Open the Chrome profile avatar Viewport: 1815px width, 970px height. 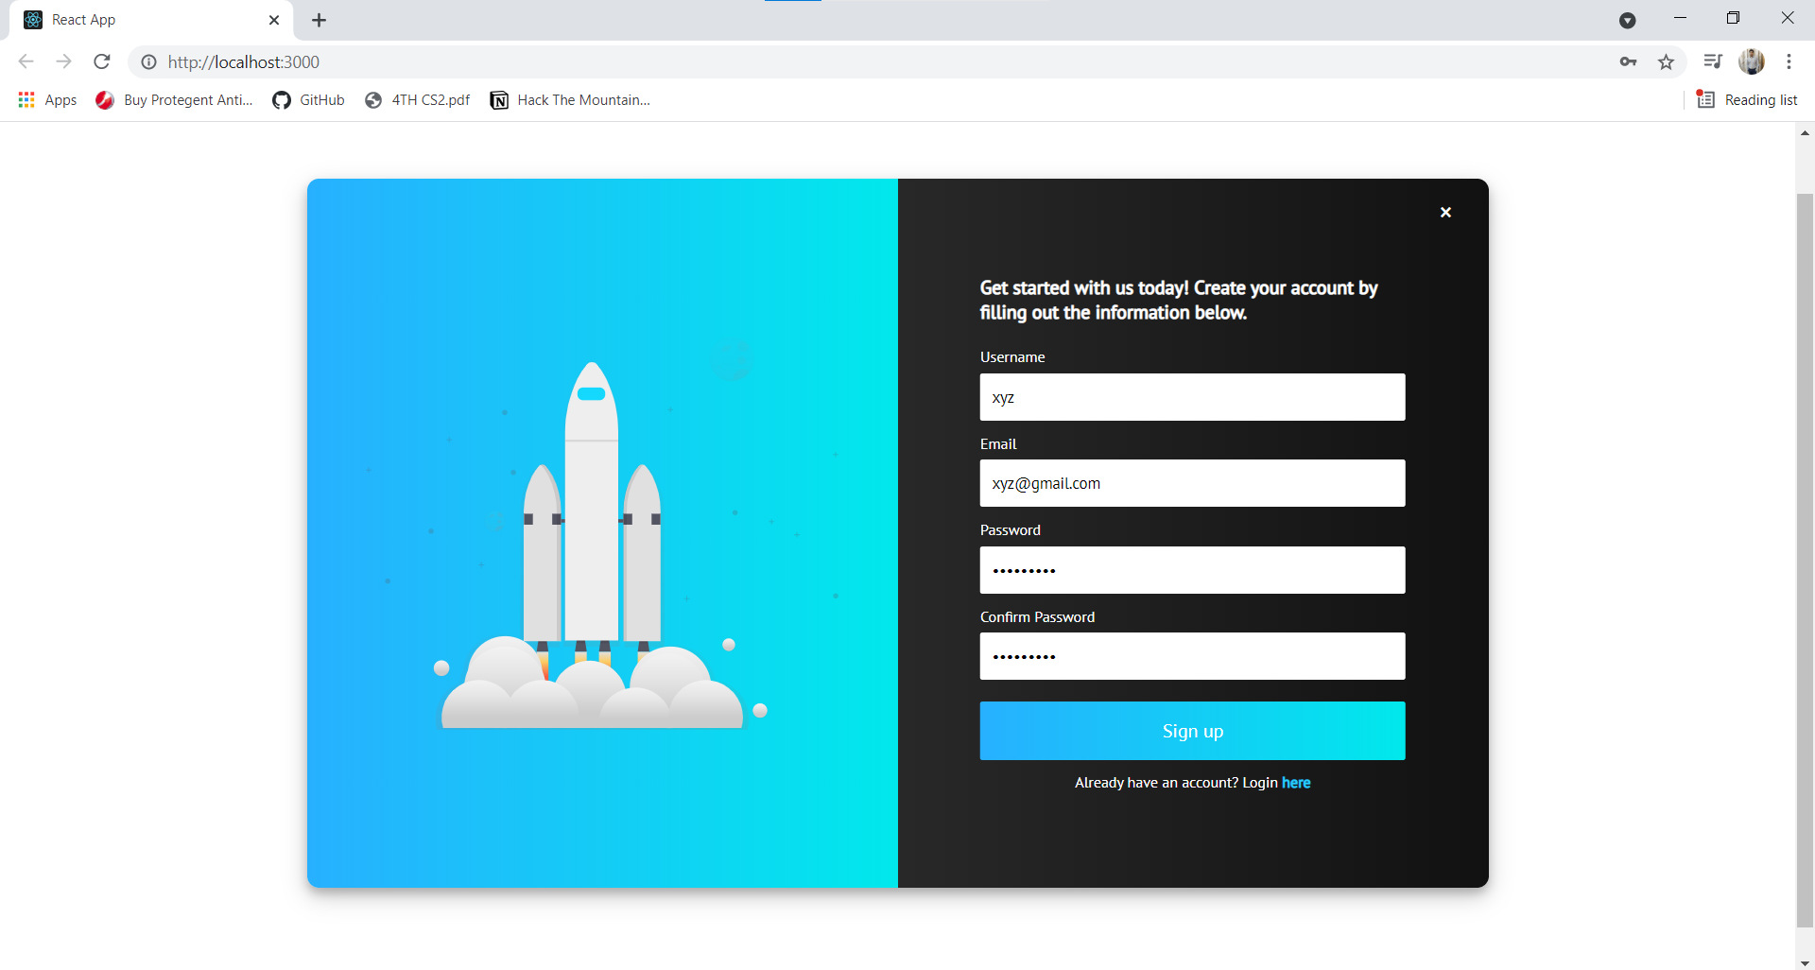click(x=1752, y=61)
